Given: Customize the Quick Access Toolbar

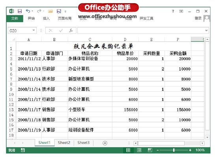Looking at the screenshot, I should [x=65, y=11].
